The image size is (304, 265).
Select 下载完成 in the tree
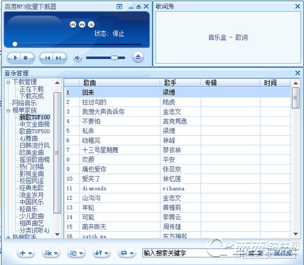(x=31, y=96)
